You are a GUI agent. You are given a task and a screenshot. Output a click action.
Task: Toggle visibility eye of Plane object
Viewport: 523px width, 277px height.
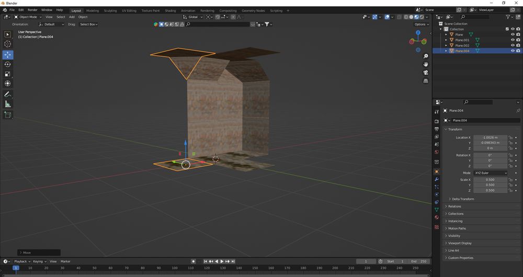513,34
